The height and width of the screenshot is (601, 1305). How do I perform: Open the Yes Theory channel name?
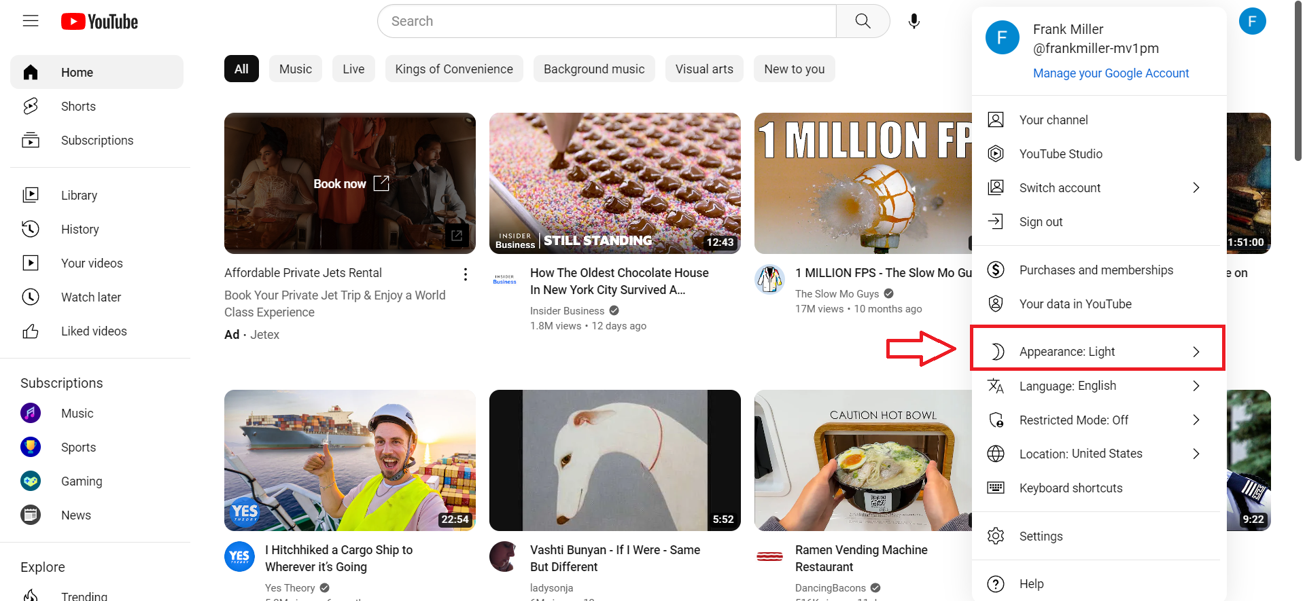(x=290, y=587)
